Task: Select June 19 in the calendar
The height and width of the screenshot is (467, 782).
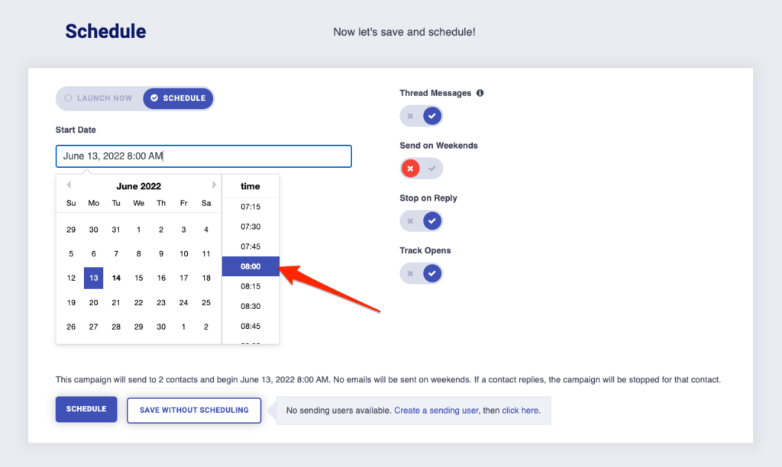Action: (71, 302)
